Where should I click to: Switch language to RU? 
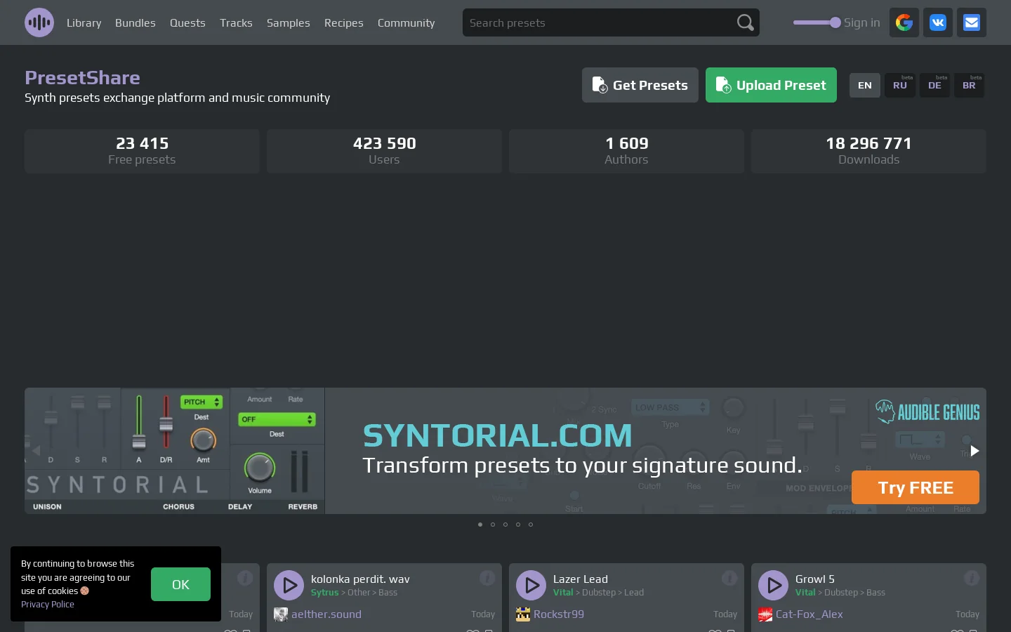click(900, 85)
